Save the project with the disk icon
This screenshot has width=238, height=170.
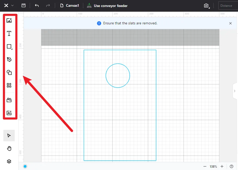coord(24,6)
